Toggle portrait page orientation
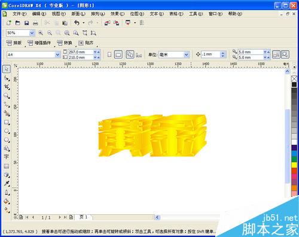 coord(109,54)
